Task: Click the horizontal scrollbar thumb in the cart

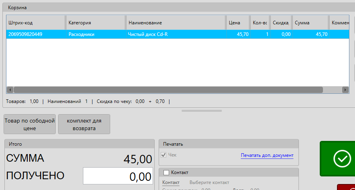Action: (x=168, y=90)
